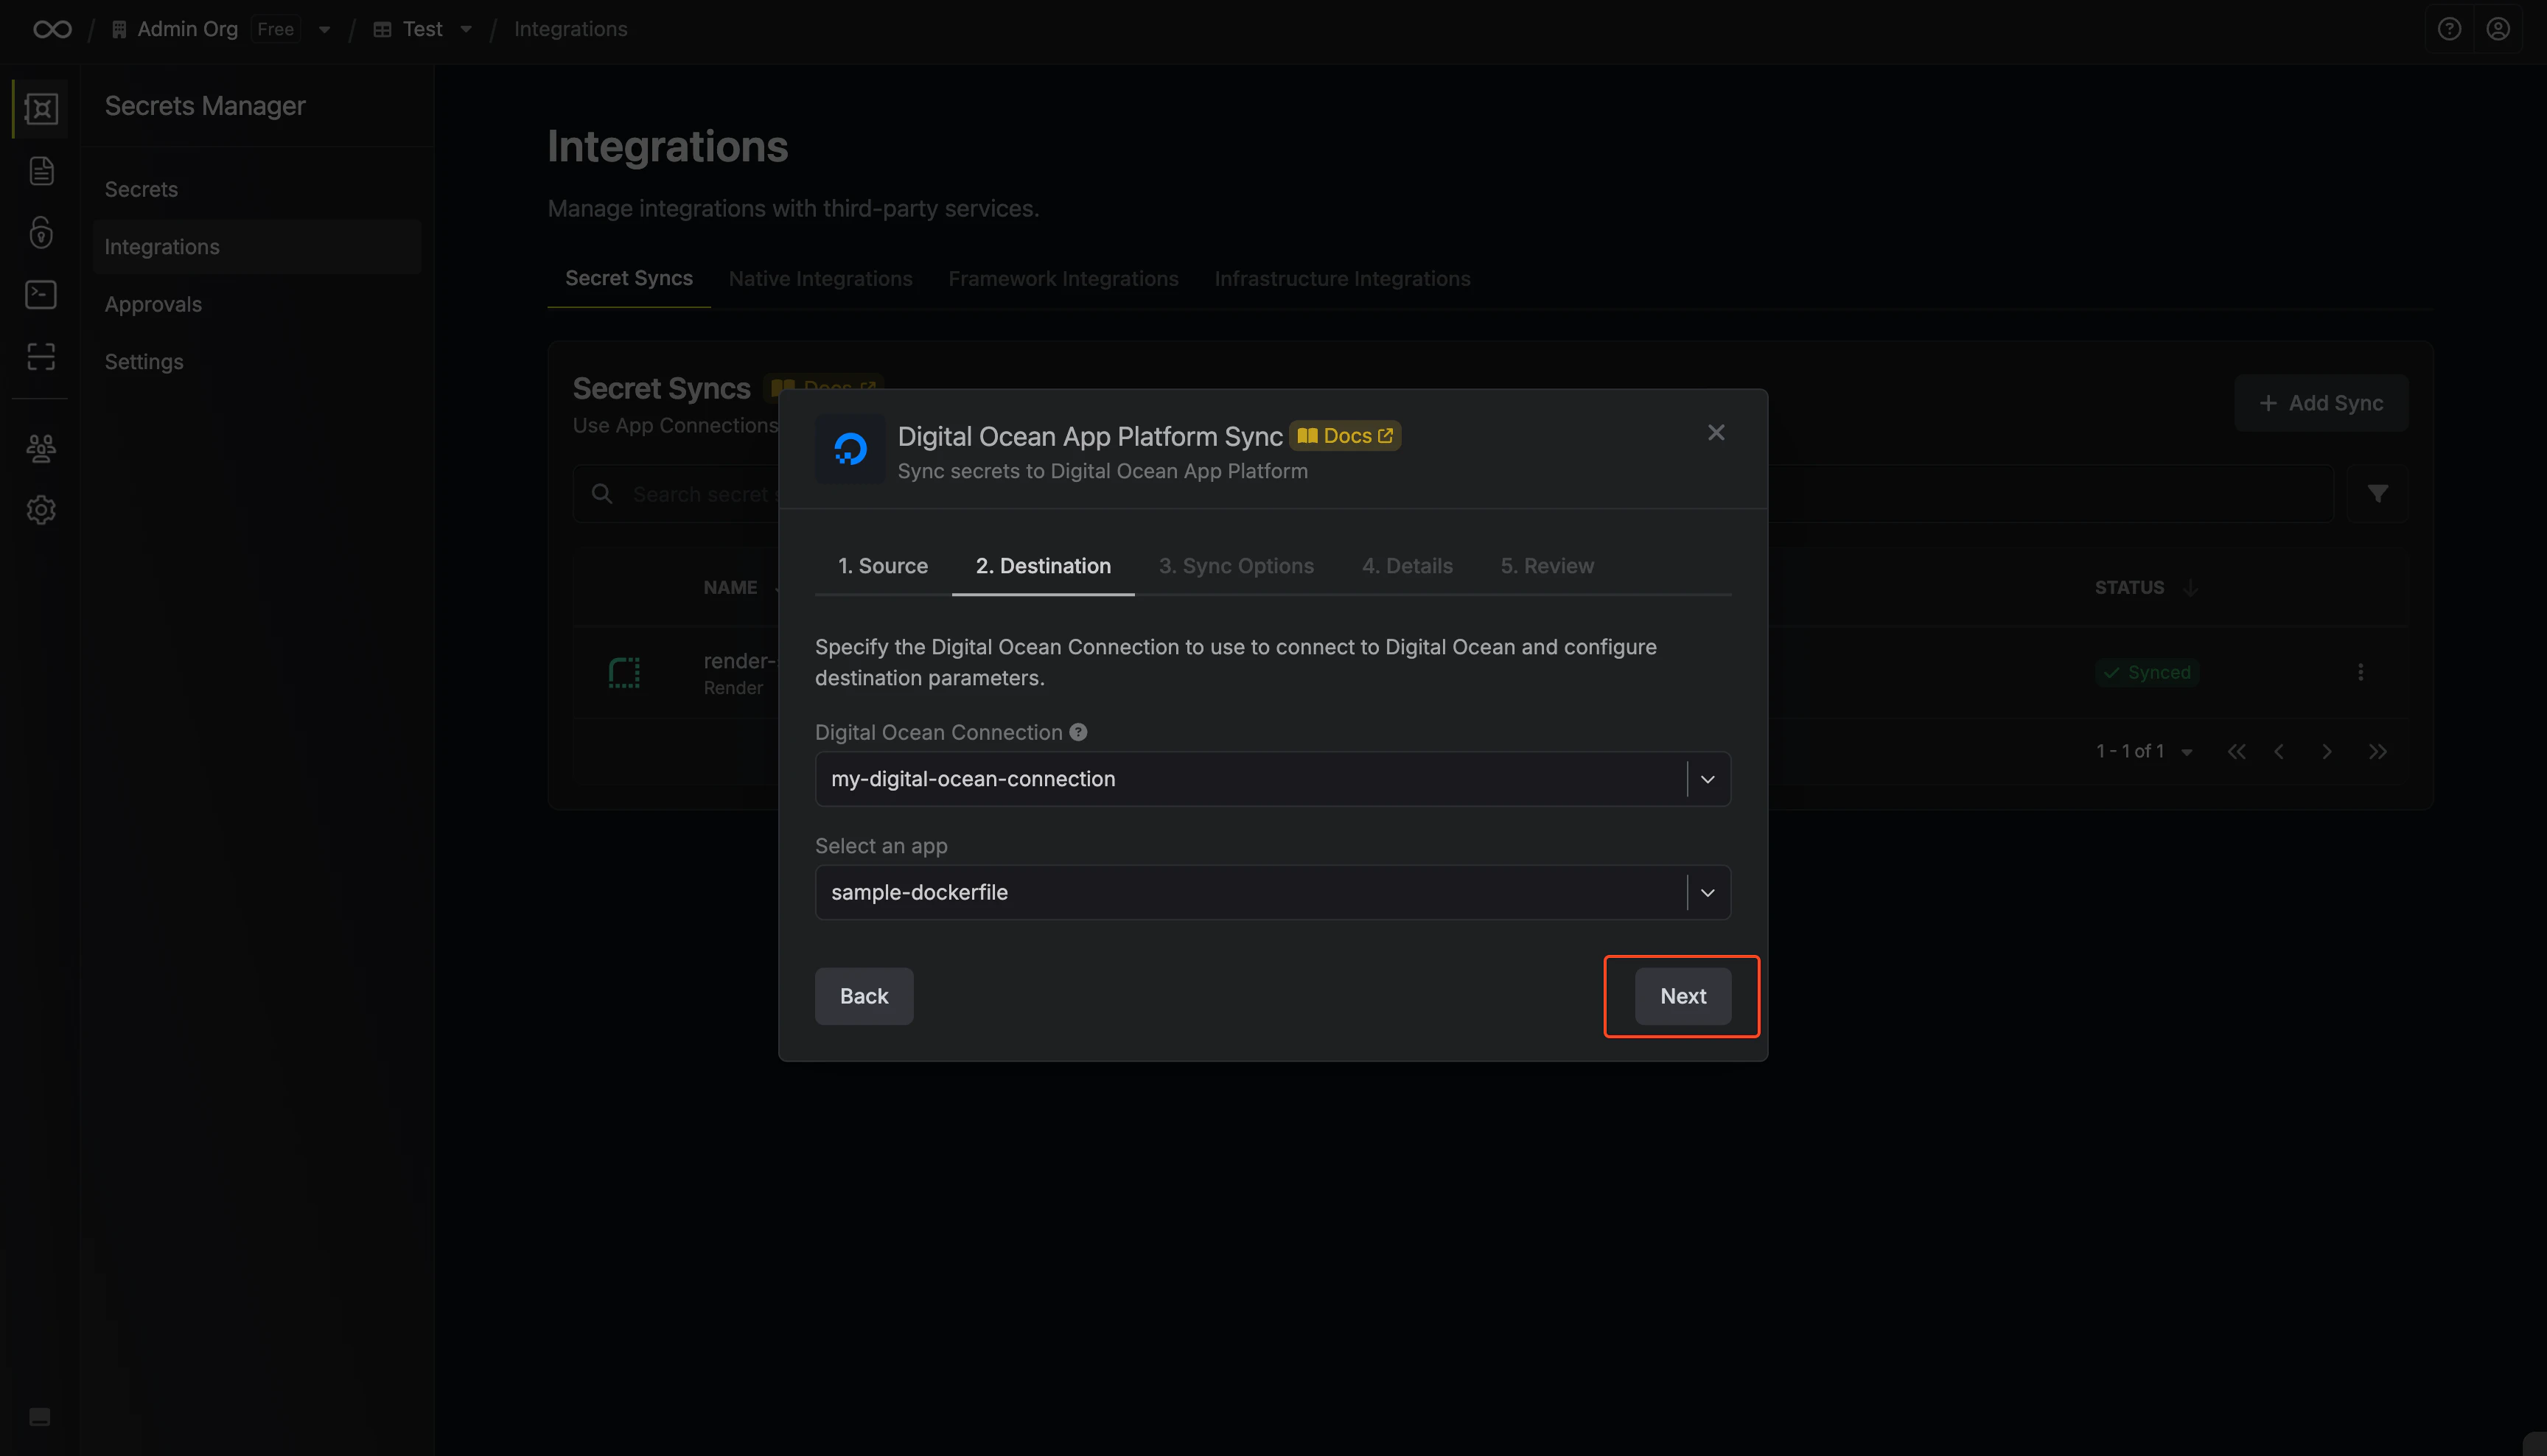Screen dimensions: 2547x1456
Task: Go to first page of syncs
Action: 2237,752
